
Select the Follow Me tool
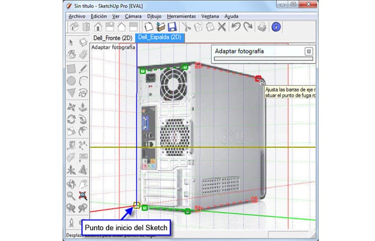pyautogui.click(x=83, y=119)
